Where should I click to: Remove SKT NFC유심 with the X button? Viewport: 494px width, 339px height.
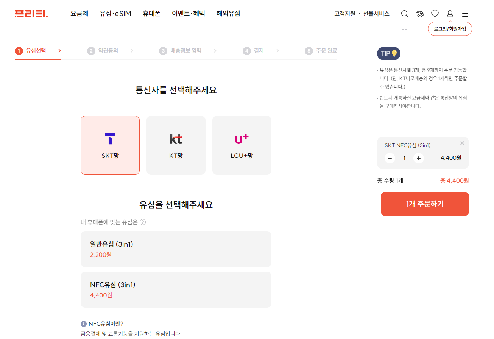pos(462,143)
